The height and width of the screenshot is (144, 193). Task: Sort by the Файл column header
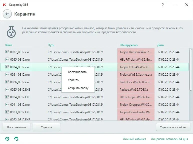point(9,45)
